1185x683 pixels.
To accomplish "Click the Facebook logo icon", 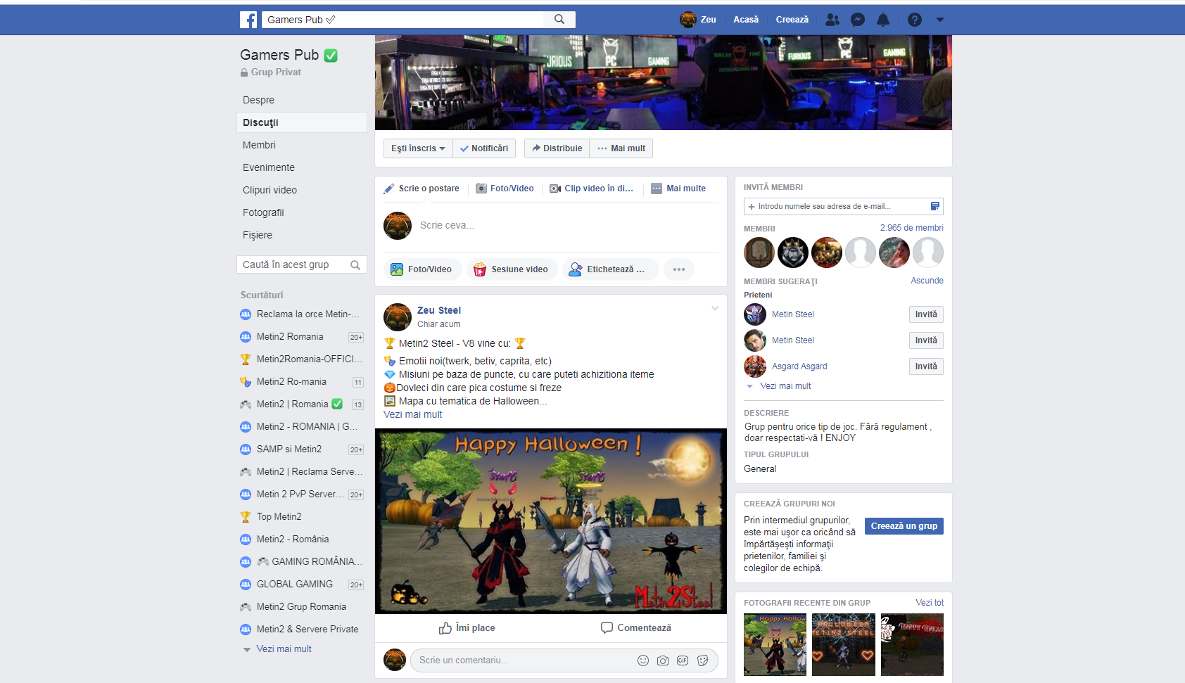I will click(248, 20).
